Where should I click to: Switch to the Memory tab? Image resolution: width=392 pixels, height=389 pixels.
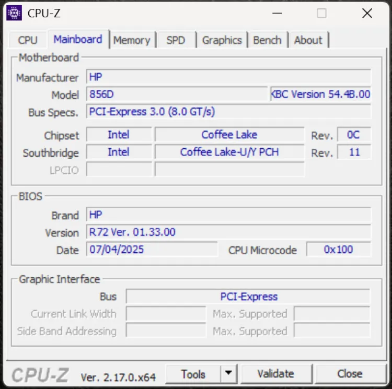[x=131, y=40]
